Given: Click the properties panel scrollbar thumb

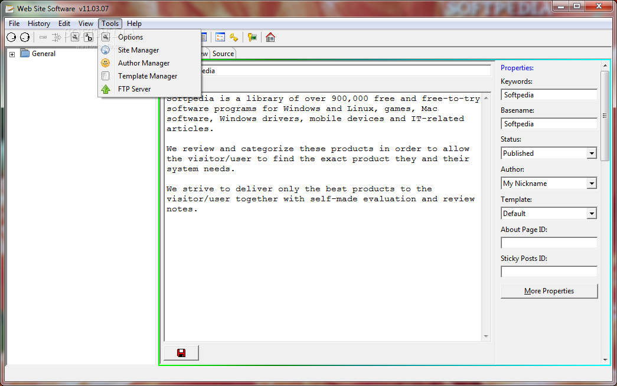Looking at the screenshot, I should [605, 115].
